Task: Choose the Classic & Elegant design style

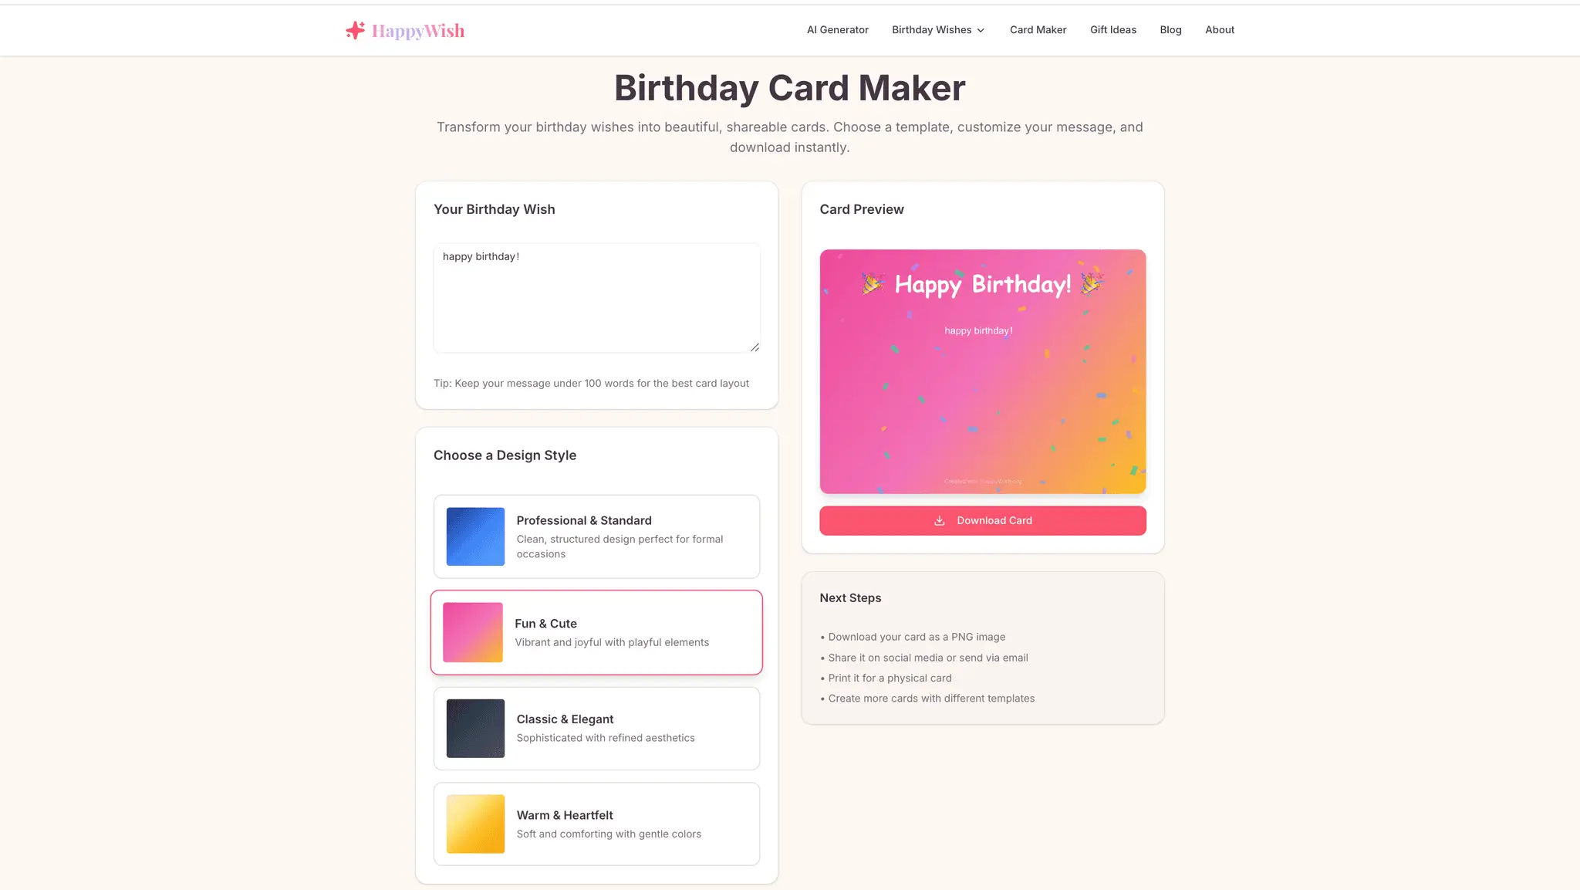Action: pos(596,728)
